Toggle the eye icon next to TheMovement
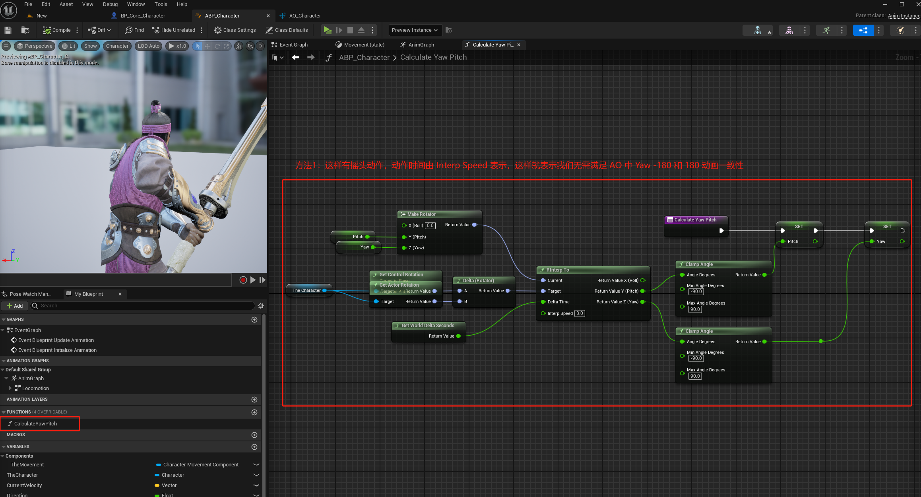Screen dimensions: 921x497 (256, 465)
